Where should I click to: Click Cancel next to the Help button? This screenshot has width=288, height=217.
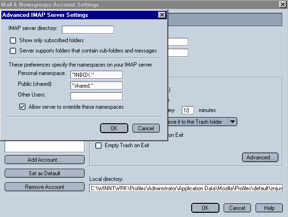tap(237, 208)
